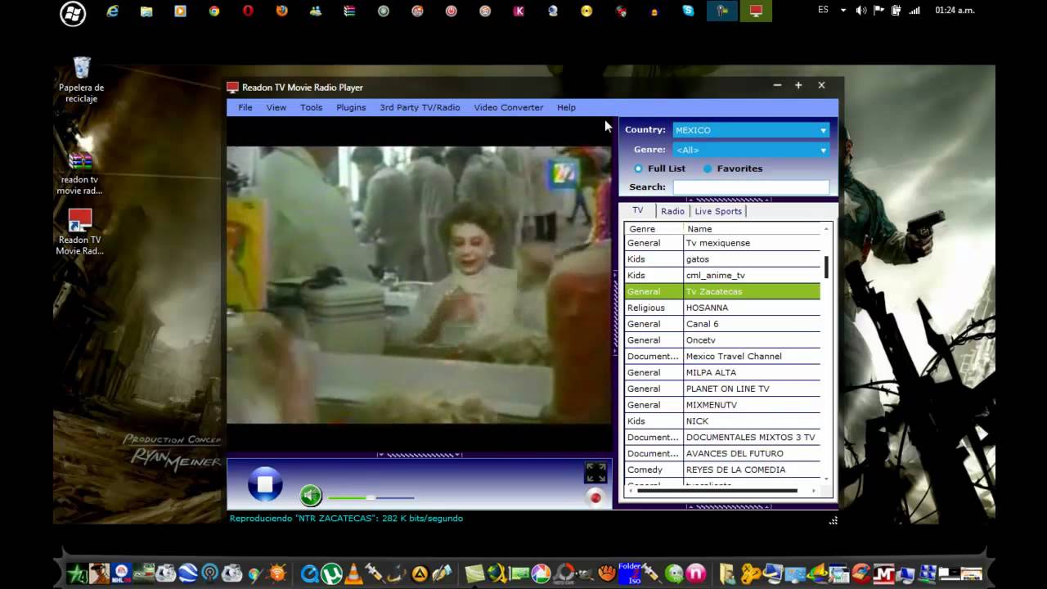This screenshot has width=1047, height=589.
Task: Launch Internet Explorer from the top taskbar
Action: tap(113, 11)
